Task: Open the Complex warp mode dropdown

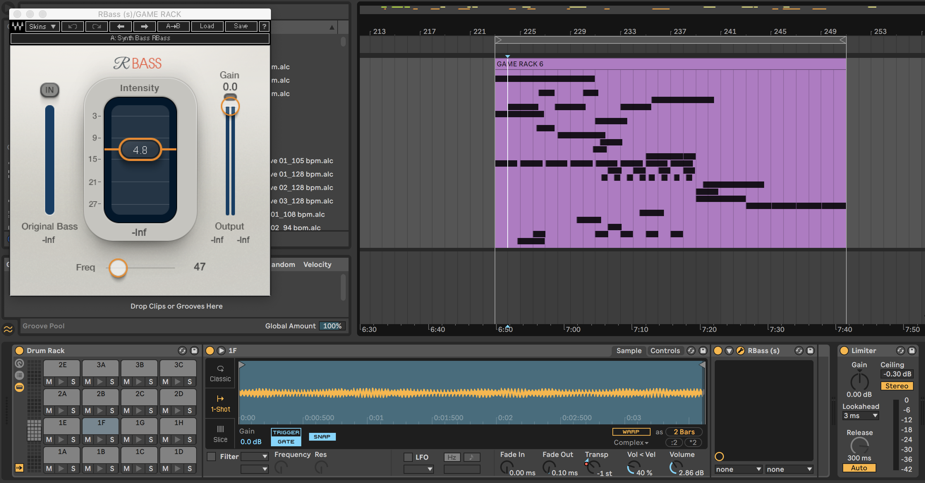Action: [631, 442]
